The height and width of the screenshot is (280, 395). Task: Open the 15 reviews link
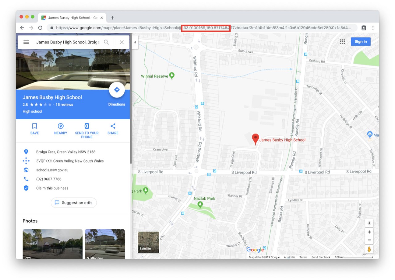point(64,105)
